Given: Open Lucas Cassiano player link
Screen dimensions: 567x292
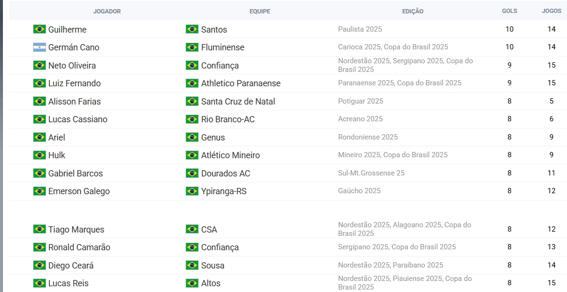Looking at the screenshot, I should pos(78,119).
